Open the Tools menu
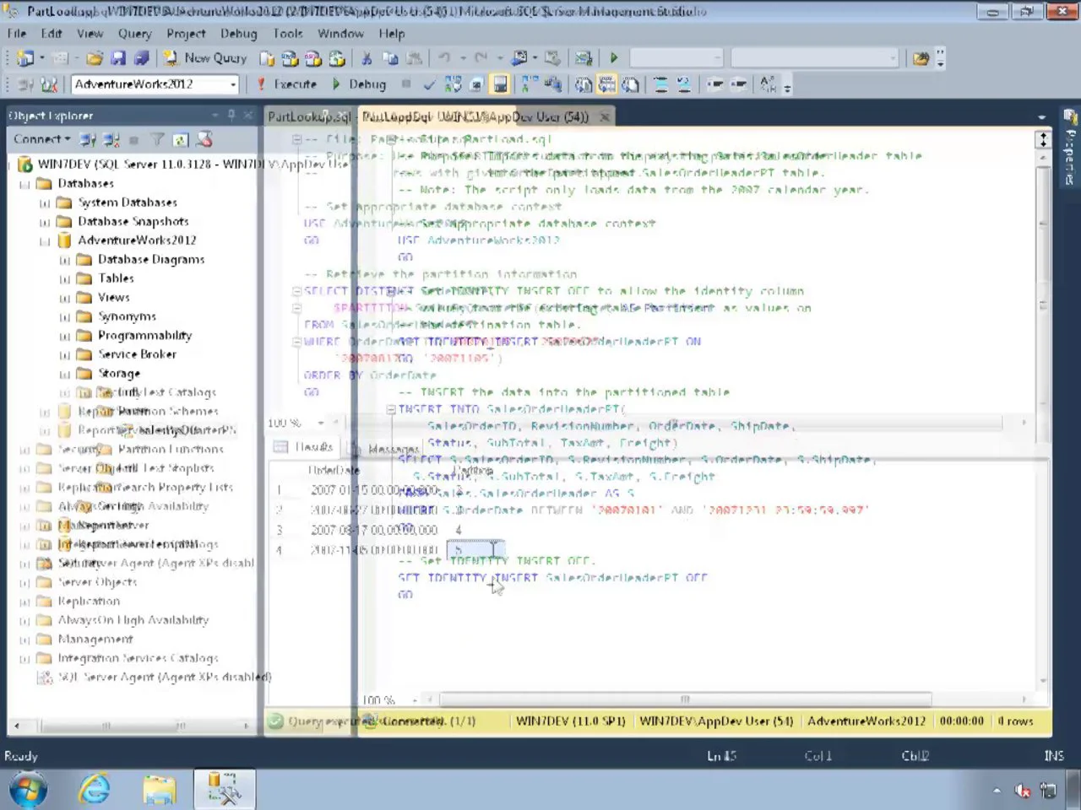This screenshot has width=1081, height=810. pos(288,34)
